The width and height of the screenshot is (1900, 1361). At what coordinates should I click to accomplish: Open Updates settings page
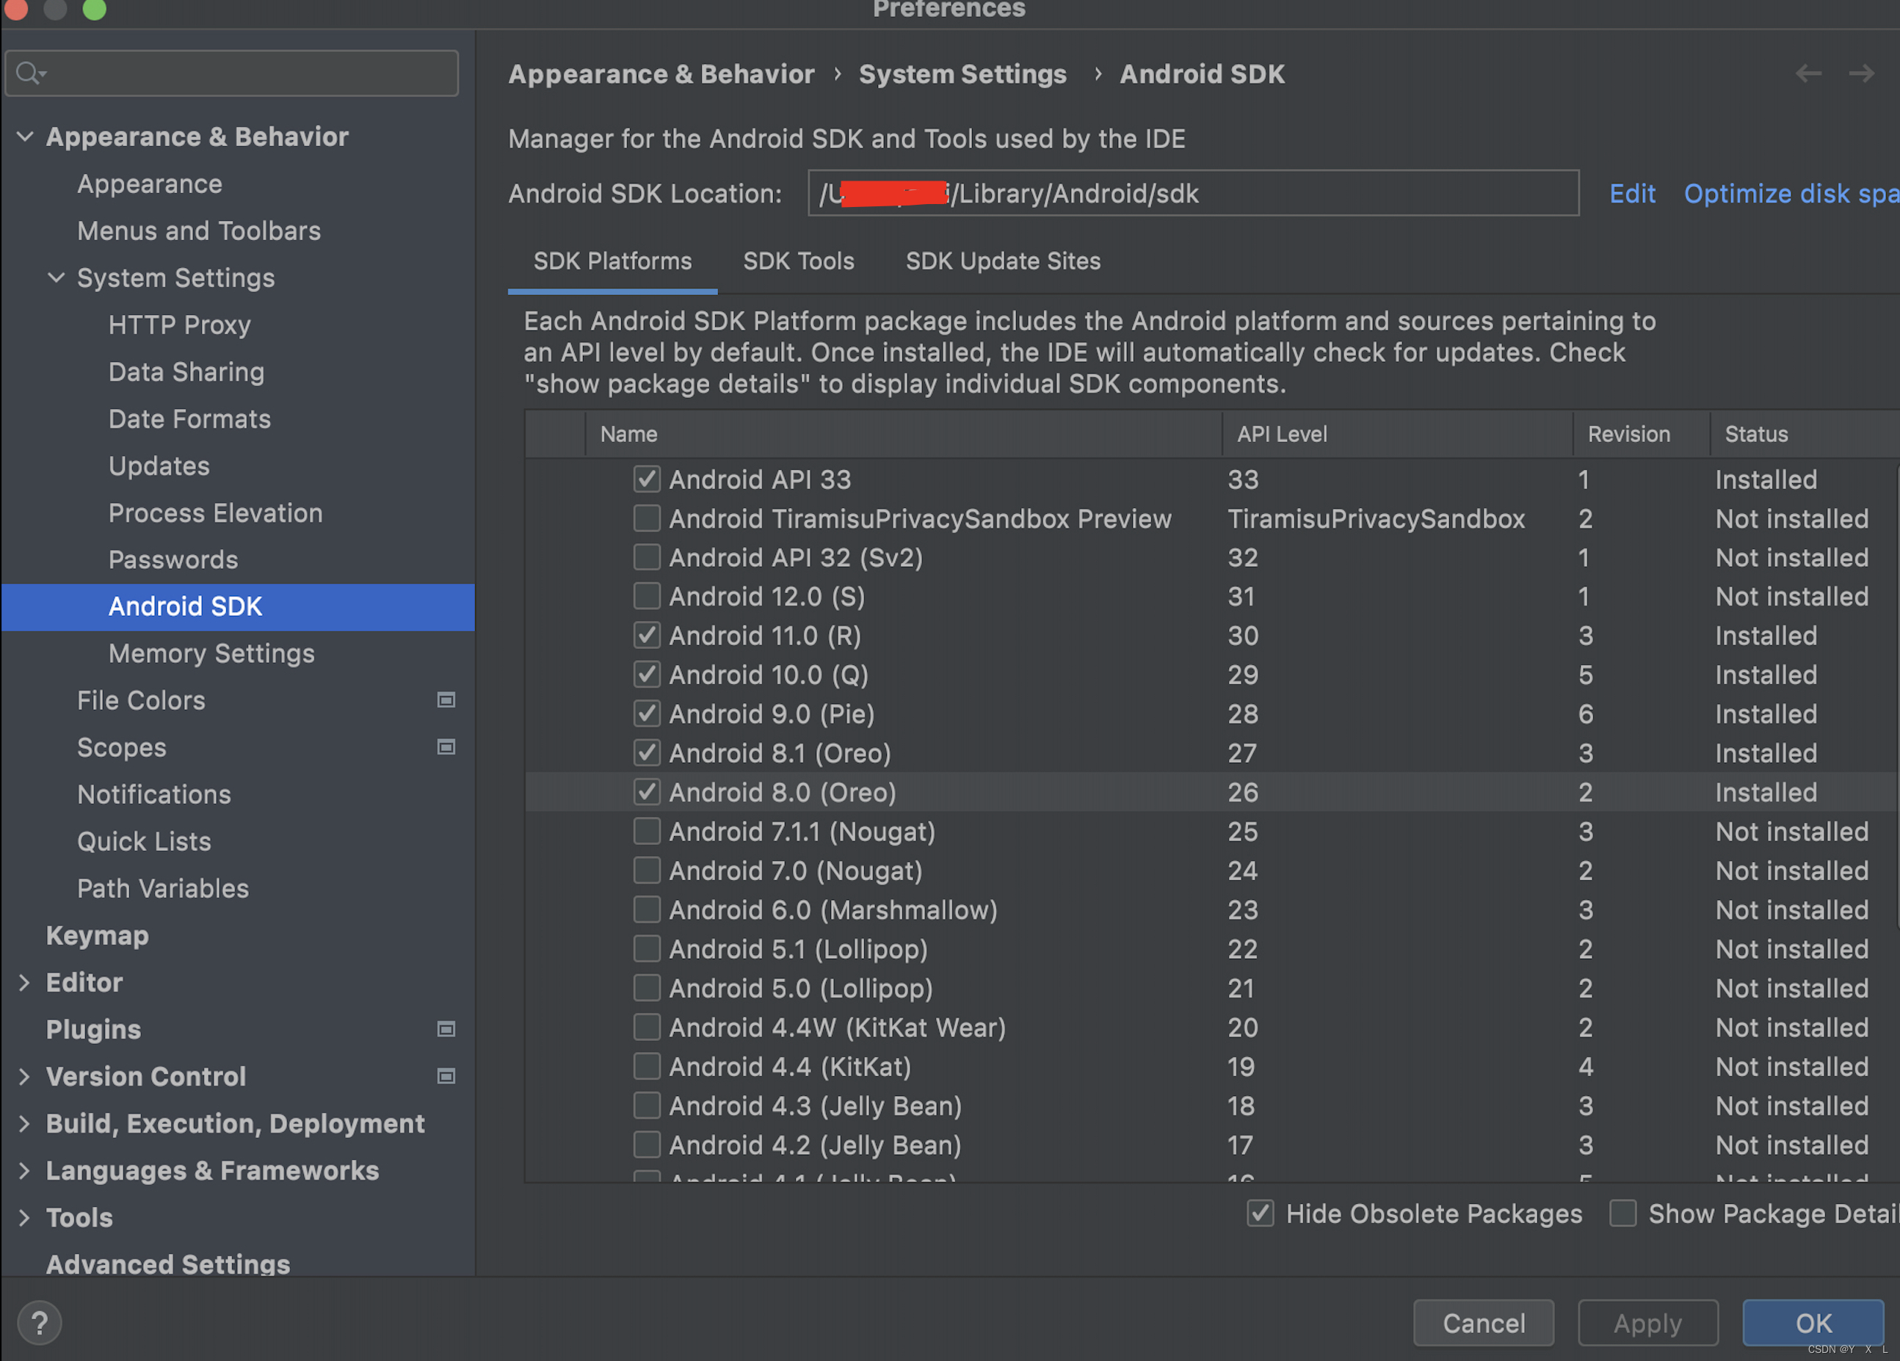[x=159, y=465]
